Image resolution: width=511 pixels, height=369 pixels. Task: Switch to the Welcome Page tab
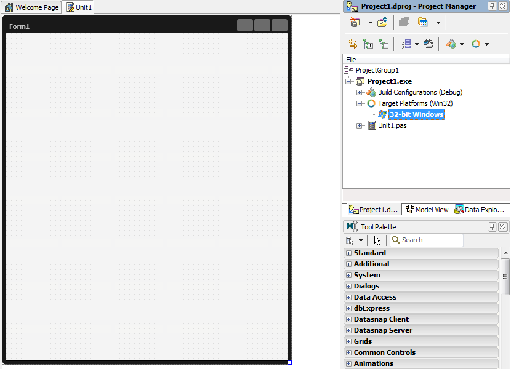pos(32,7)
